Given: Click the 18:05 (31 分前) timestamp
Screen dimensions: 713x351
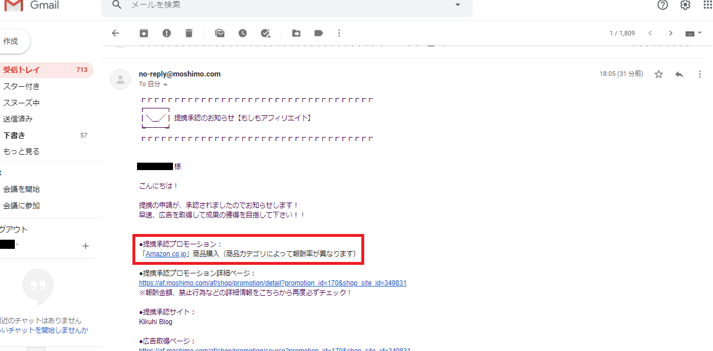Looking at the screenshot, I should coord(621,74).
